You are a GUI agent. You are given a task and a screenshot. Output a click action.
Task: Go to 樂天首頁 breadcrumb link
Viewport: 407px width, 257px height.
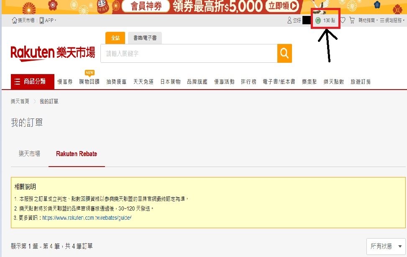click(x=20, y=101)
